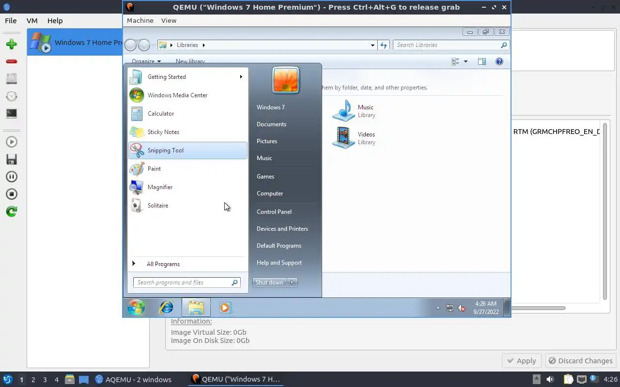Open the Videos library

point(354,138)
